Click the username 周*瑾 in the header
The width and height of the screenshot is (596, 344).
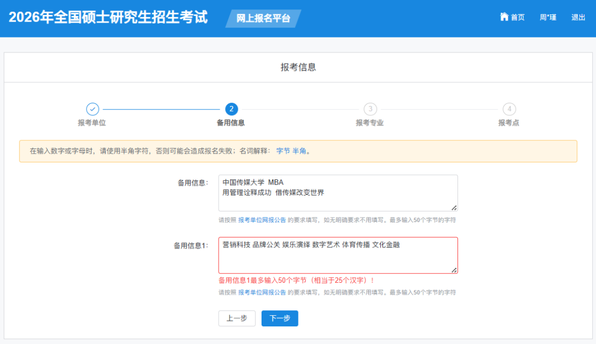[547, 17]
